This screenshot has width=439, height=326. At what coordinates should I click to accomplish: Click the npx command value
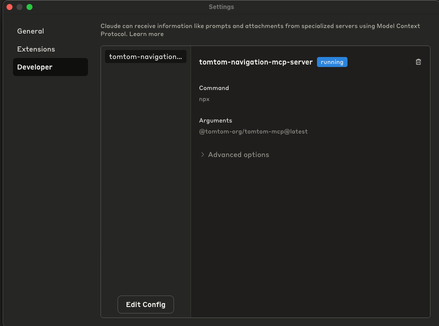[204, 99]
